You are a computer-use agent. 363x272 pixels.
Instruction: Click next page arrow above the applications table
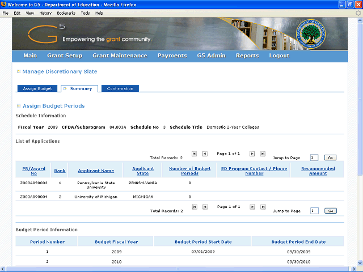(252, 154)
